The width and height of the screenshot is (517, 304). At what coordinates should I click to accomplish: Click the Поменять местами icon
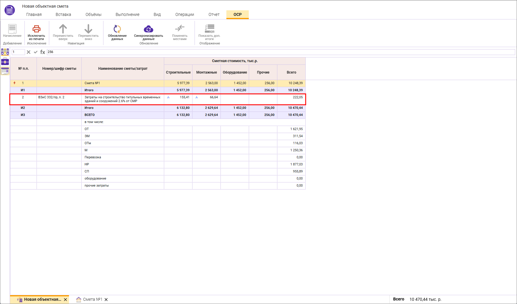180,29
